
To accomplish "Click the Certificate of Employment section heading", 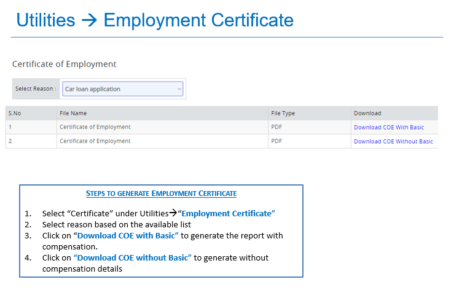I will tap(64, 64).
